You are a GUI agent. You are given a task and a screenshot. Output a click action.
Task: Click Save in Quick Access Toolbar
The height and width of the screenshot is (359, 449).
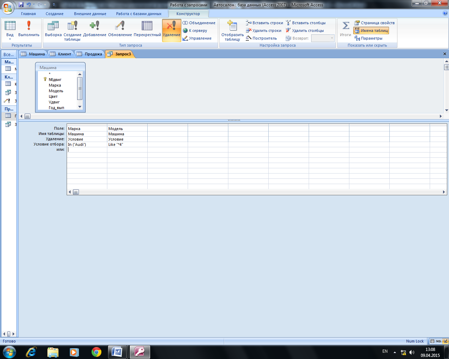point(21,5)
